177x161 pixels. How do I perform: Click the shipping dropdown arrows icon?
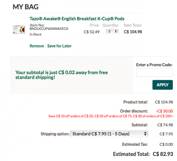coord(145,134)
